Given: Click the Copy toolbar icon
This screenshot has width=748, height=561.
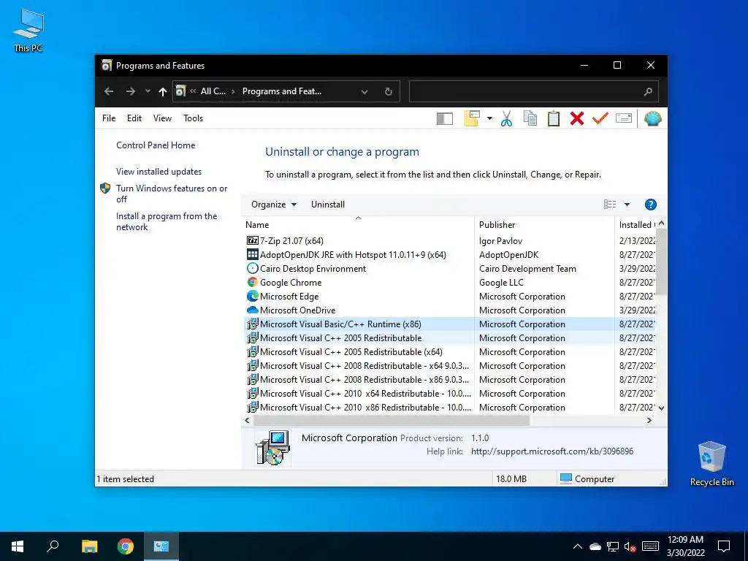Looking at the screenshot, I should [x=530, y=118].
